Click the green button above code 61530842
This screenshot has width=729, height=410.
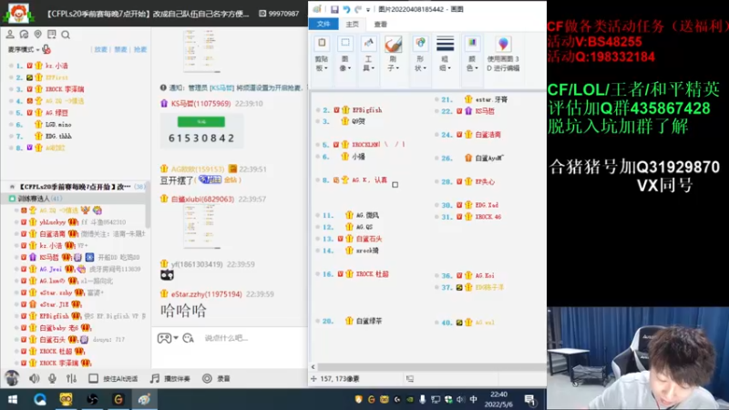[x=200, y=122]
